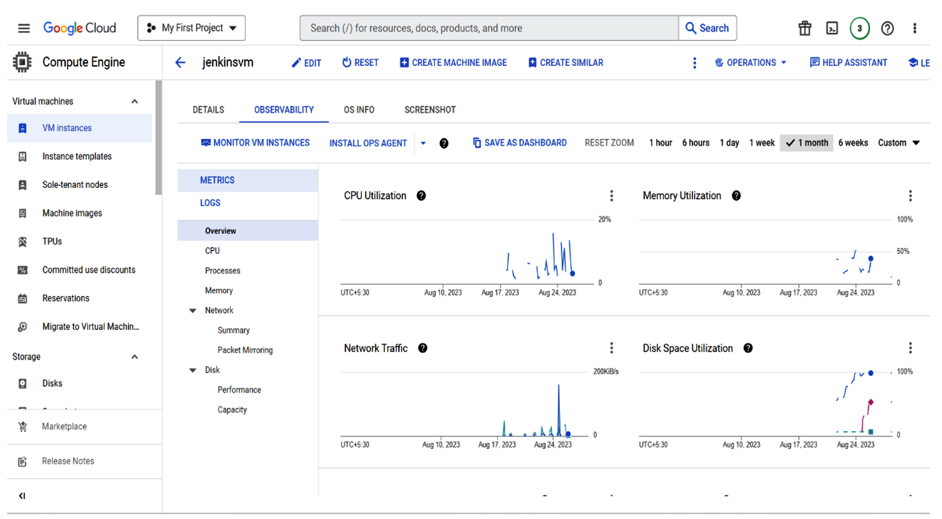Open Memory Utilization help tooltip icon
The height and width of the screenshot is (519, 942).
736,196
